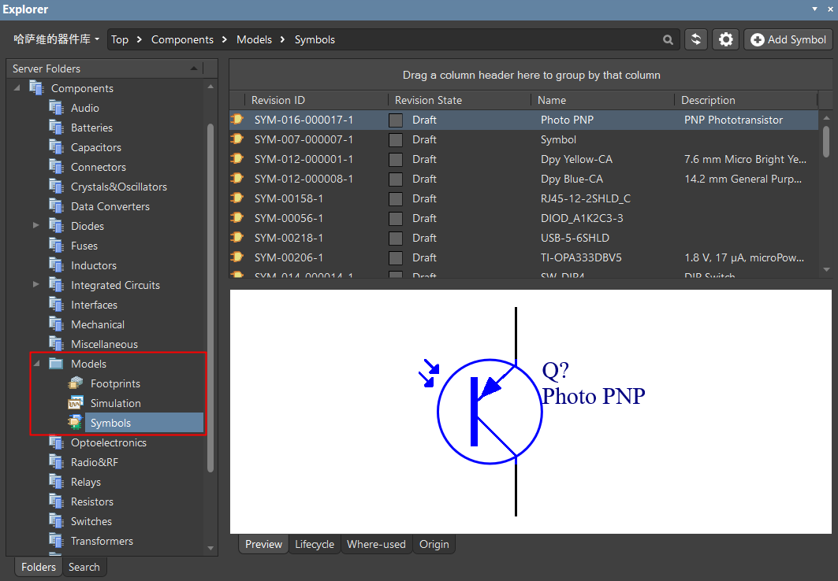Click the search magnifier icon

668,40
